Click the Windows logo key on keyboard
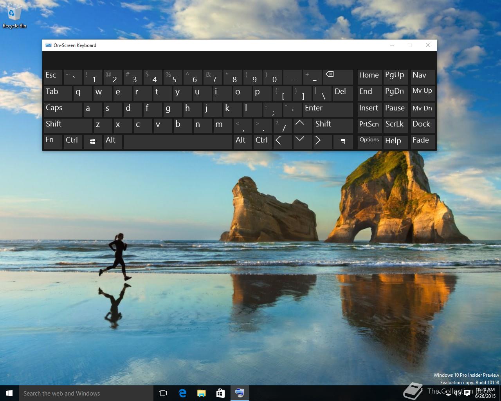The width and height of the screenshot is (501, 401). point(93,142)
